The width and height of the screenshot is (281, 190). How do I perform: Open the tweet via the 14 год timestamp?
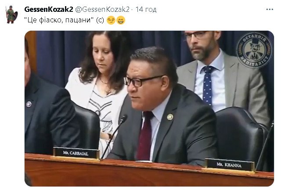[x=146, y=9]
